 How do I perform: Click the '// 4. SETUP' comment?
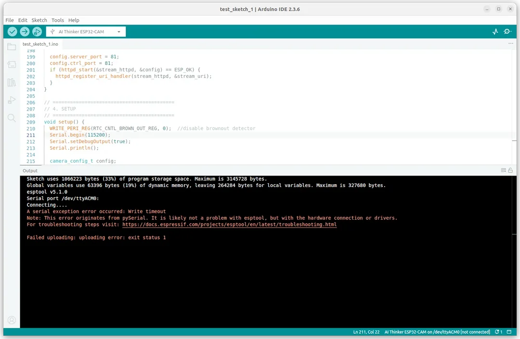tap(60, 109)
